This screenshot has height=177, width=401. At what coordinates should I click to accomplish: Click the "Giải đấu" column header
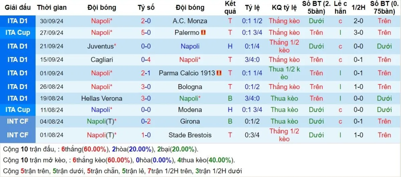(x=18, y=7)
